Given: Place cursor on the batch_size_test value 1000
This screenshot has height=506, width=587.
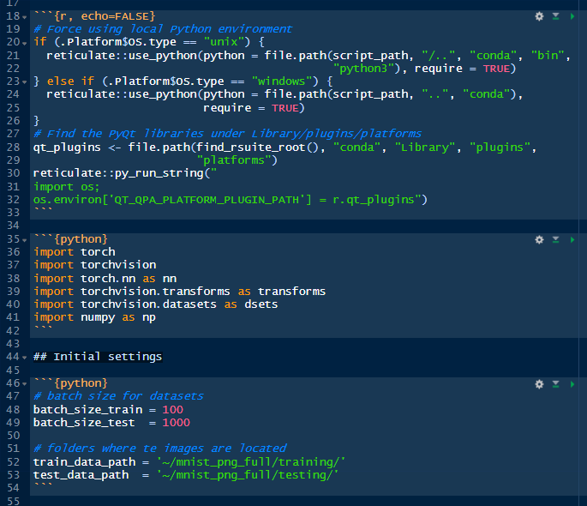Looking at the screenshot, I should click(176, 422).
